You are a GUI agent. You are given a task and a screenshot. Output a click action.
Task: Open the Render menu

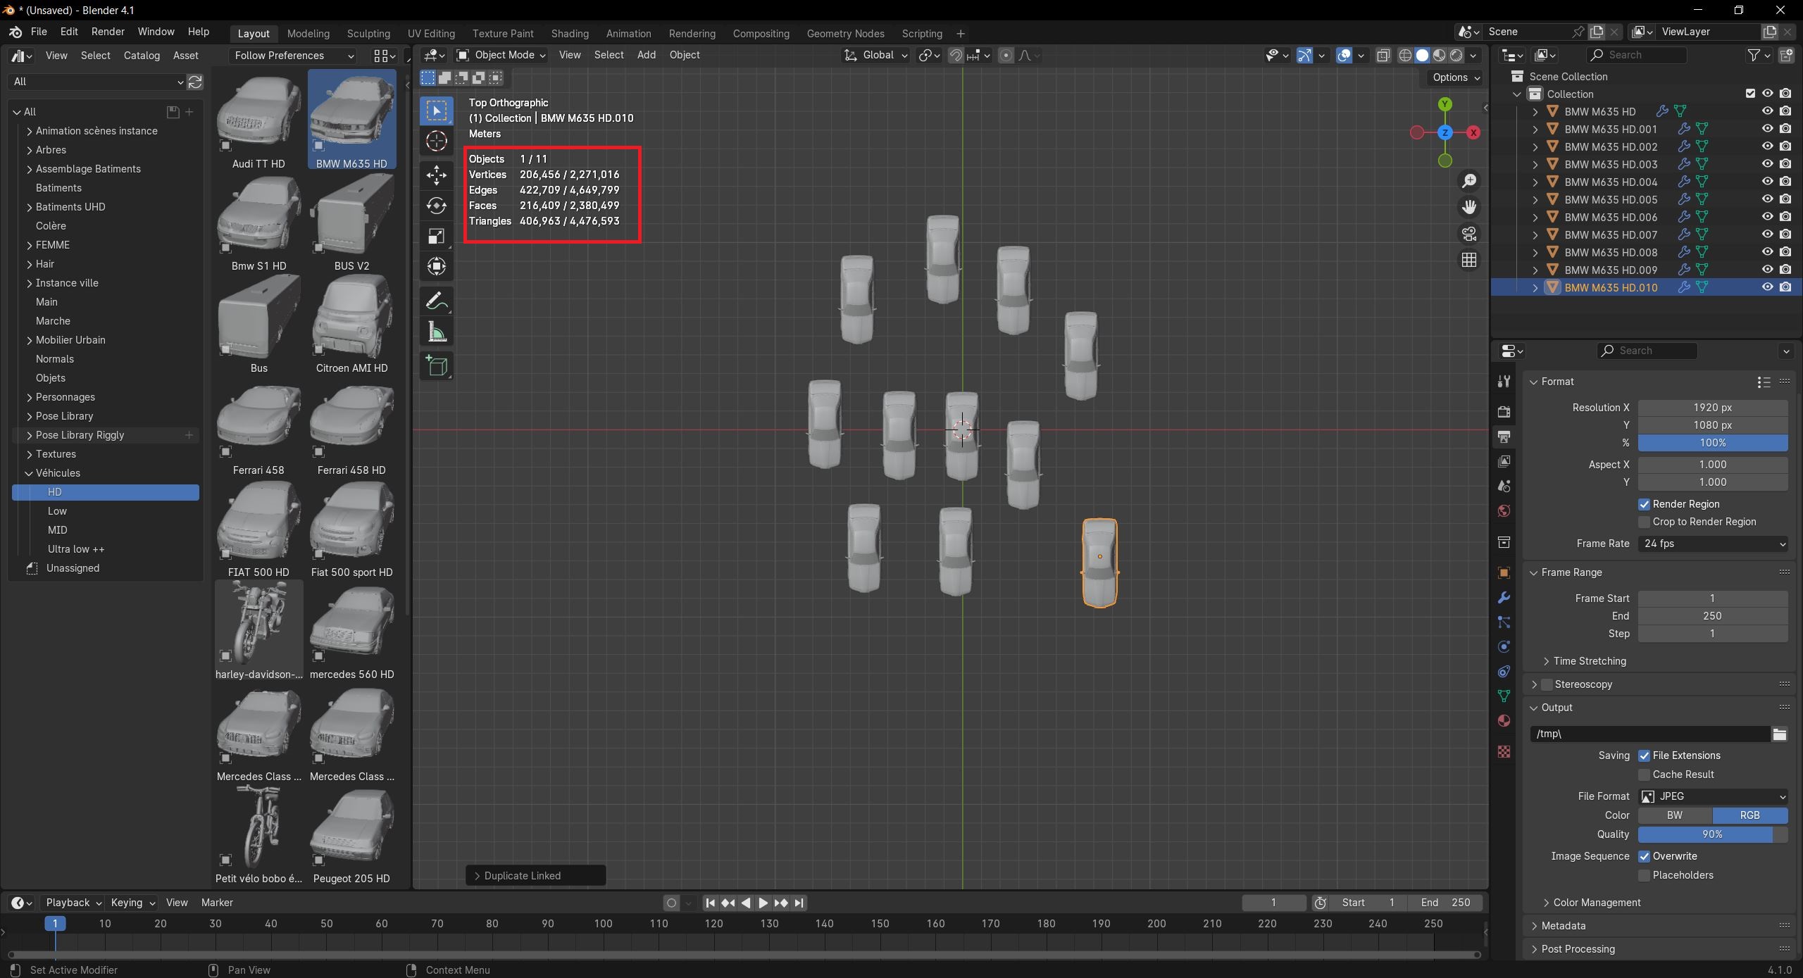pos(108,32)
